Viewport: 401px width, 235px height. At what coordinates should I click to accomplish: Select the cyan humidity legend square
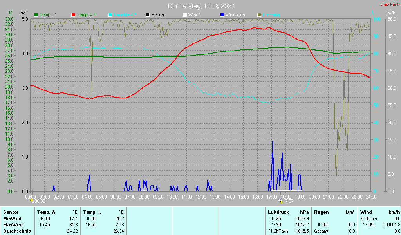(110, 15)
